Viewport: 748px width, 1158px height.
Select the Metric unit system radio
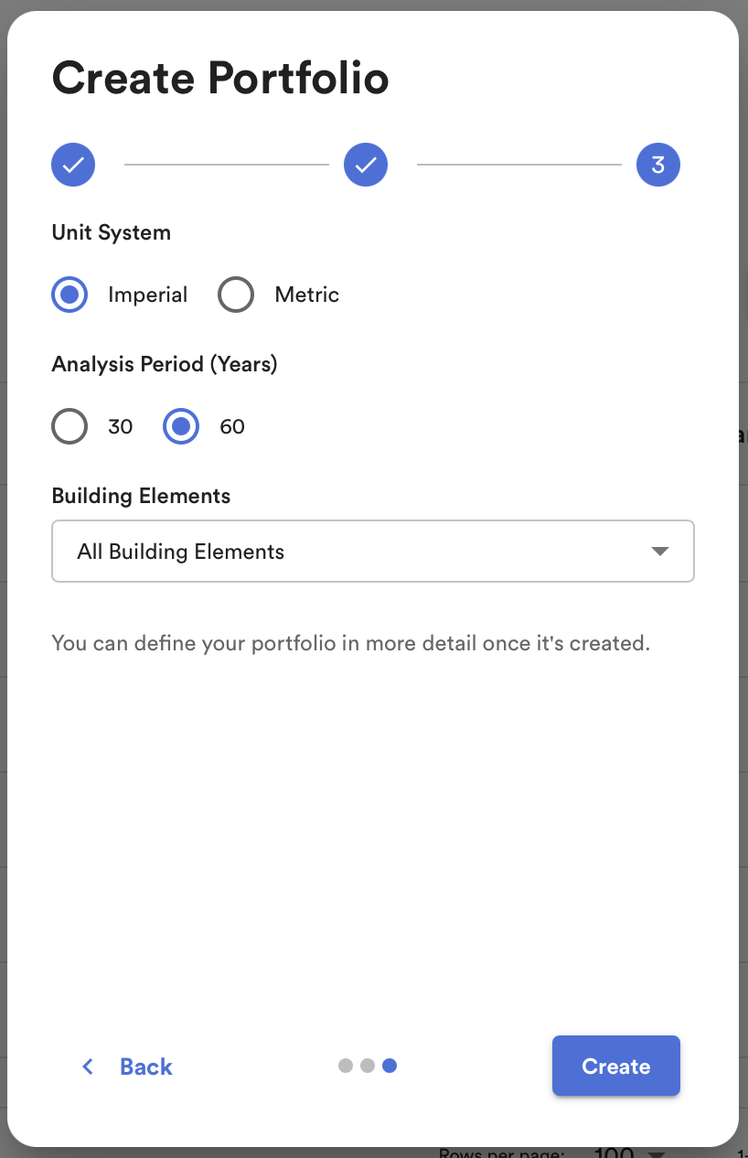236,295
